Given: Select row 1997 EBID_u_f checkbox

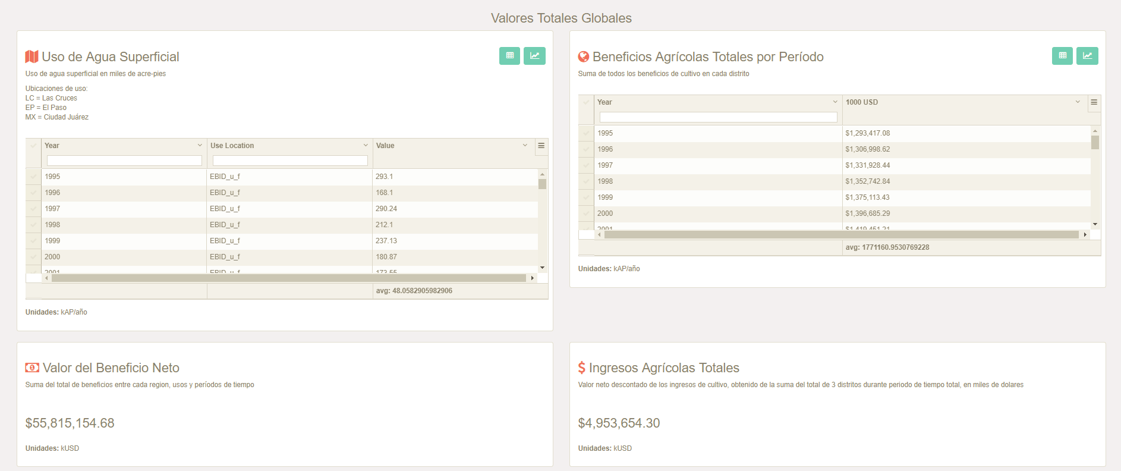Looking at the screenshot, I should click(x=34, y=209).
